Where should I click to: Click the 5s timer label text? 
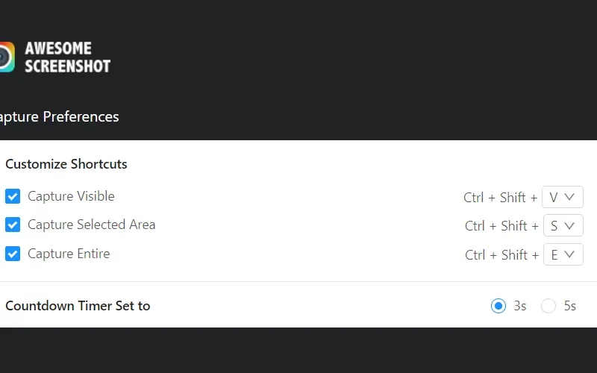pyautogui.click(x=569, y=306)
